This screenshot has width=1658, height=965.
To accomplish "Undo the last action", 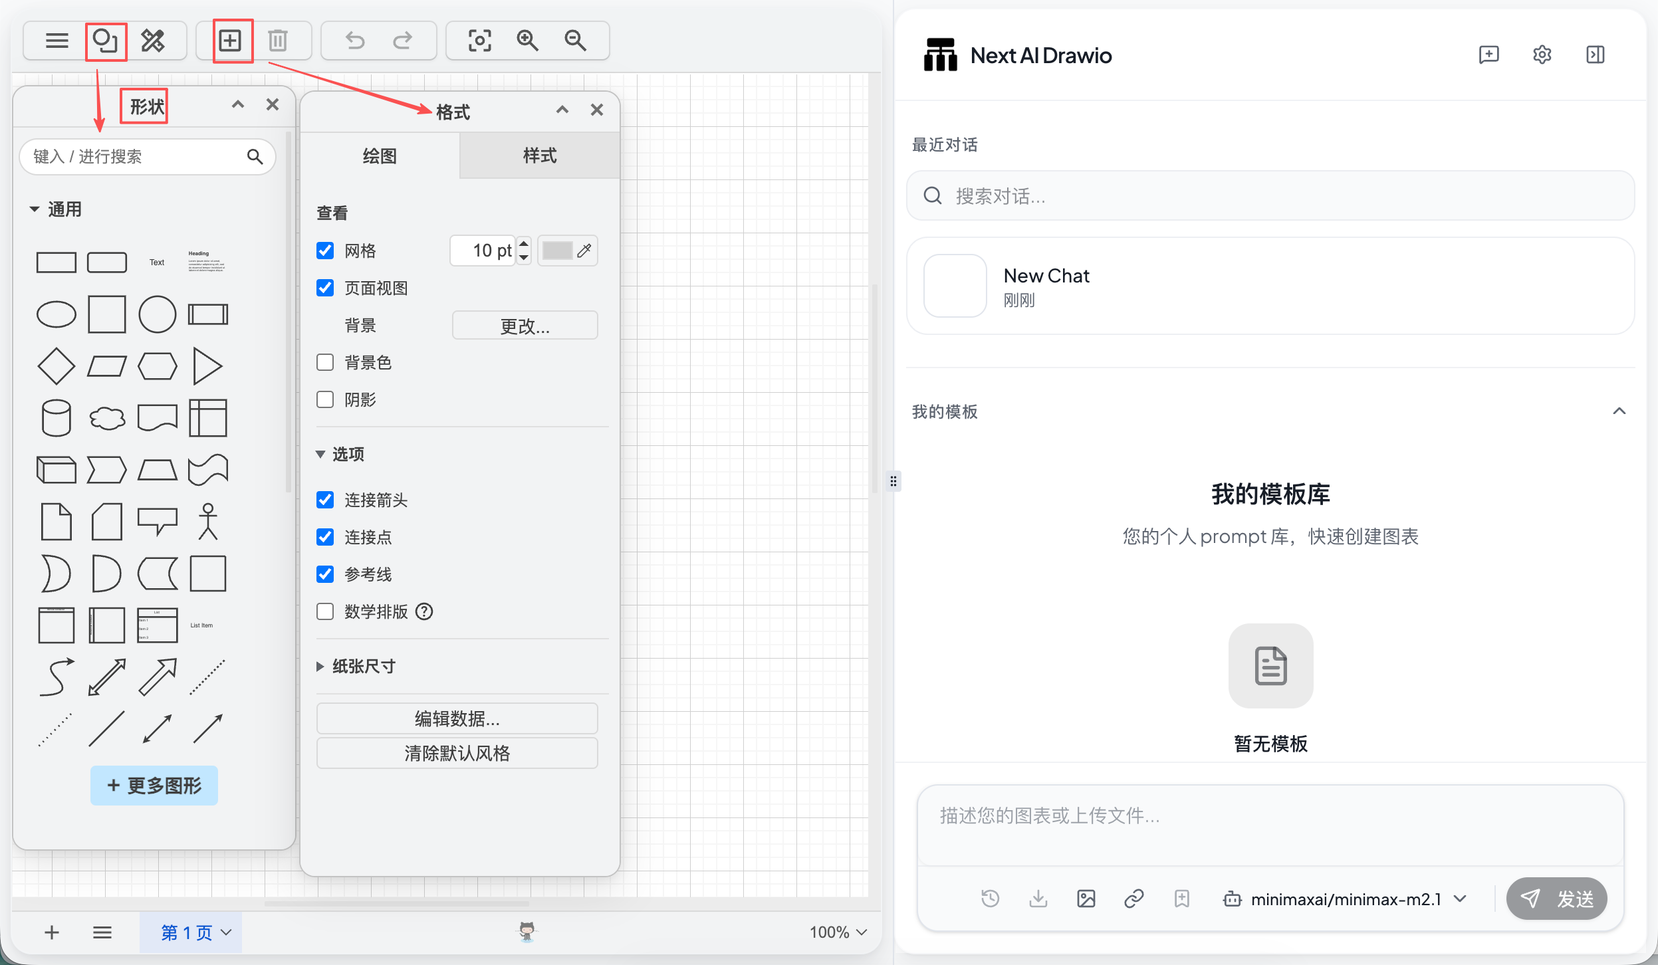I will [x=356, y=41].
